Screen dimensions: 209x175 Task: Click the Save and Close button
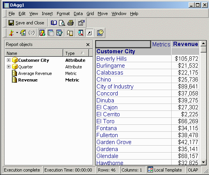click(26, 23)
